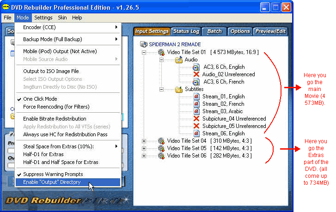Enable Bitrate Redistribution in Mode menu
Viewport: 336px width, 212px height.
coord(68,119)
